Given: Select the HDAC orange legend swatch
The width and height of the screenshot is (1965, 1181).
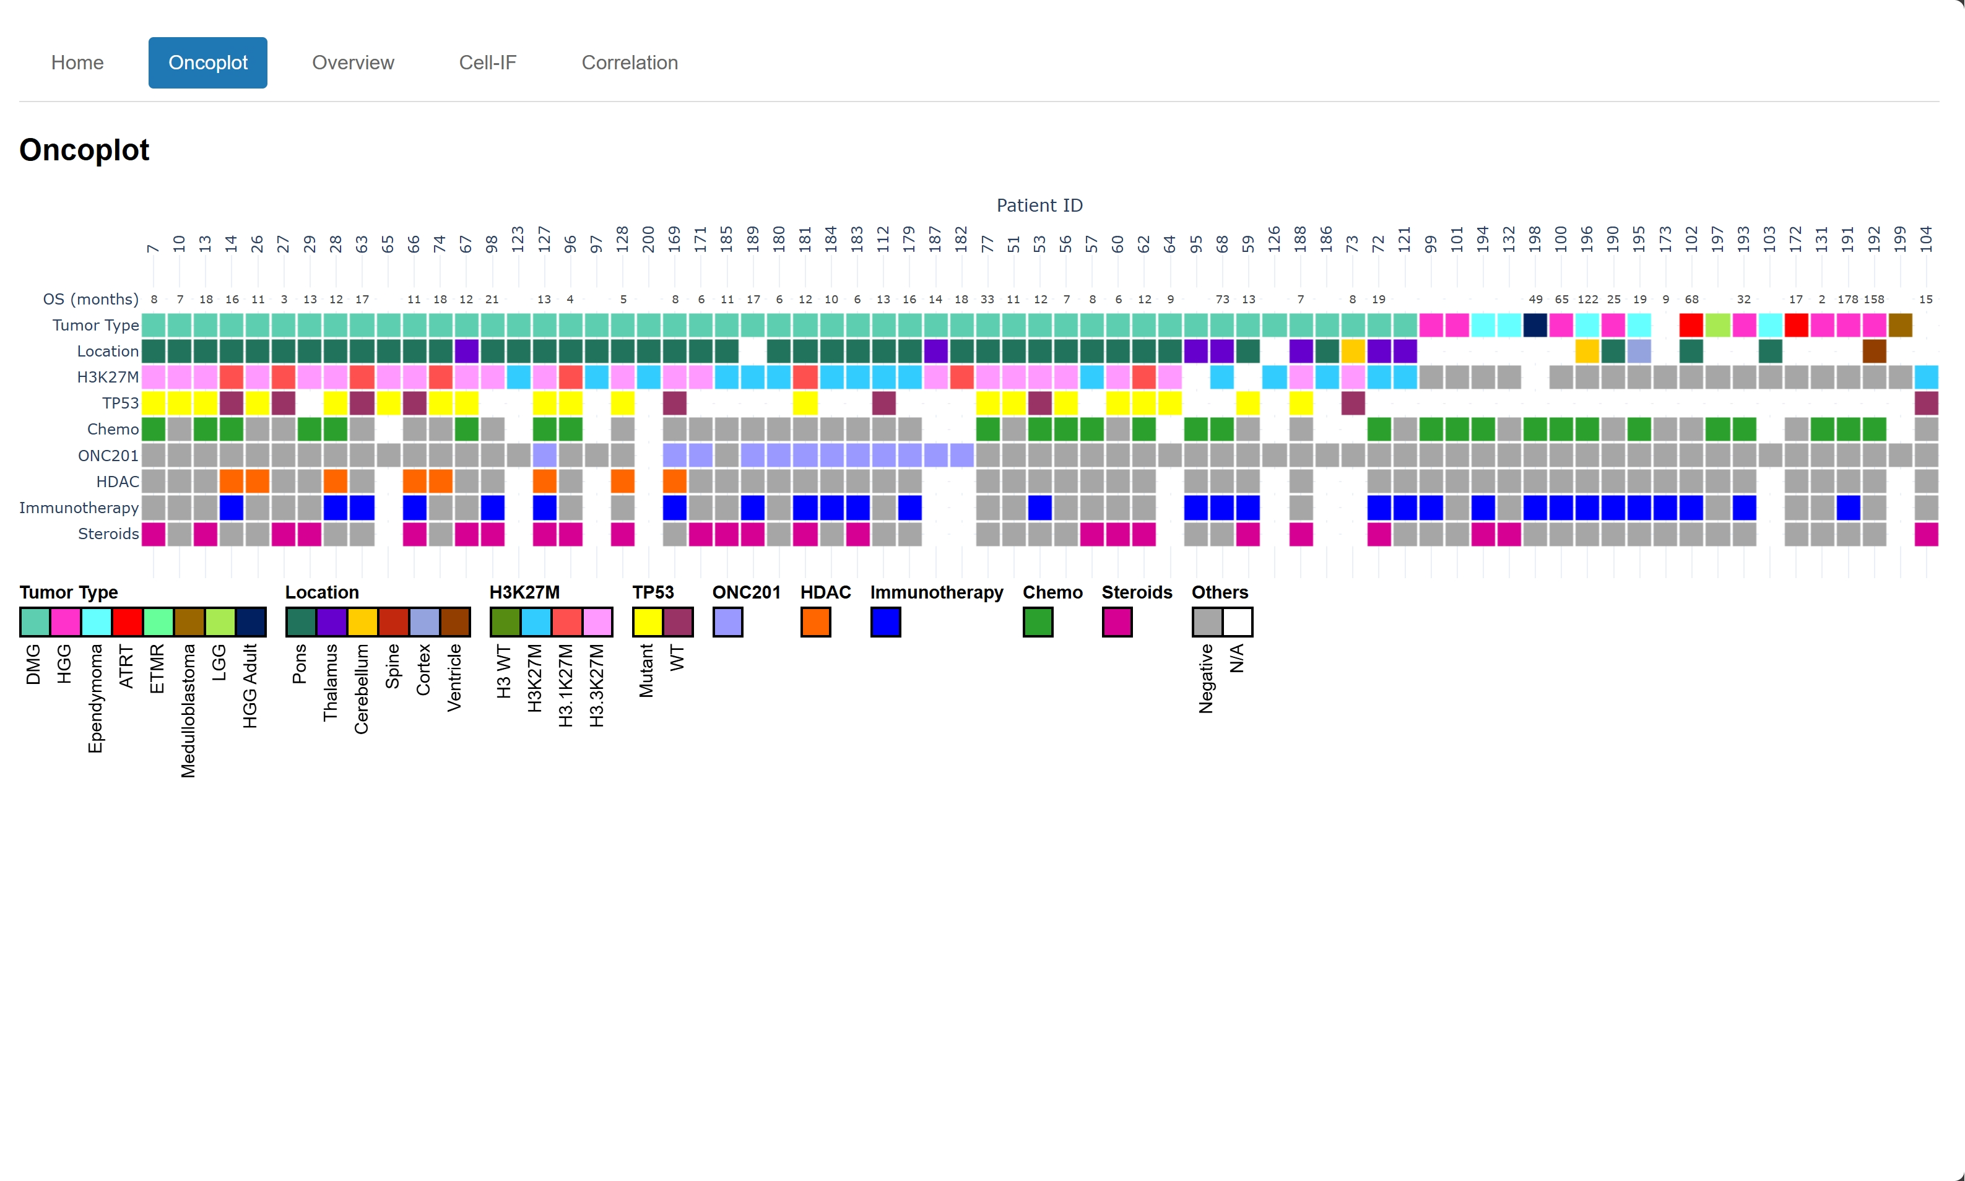Looking at the screenshot, I should coord(816,621).
